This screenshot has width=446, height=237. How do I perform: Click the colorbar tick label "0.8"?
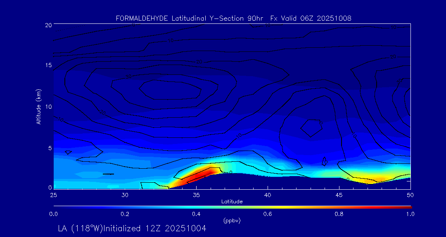(339, 214)
